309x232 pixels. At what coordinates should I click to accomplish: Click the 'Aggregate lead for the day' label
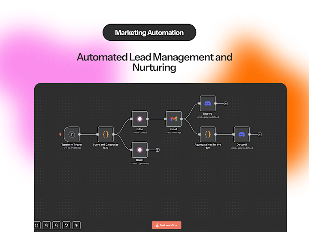tap(208, 146)
